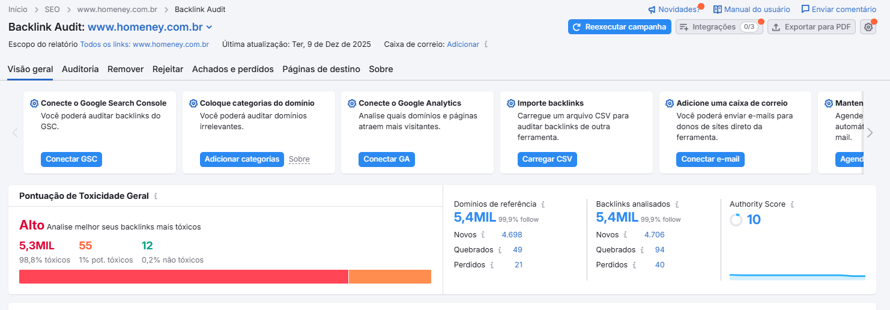Screen dimensions: 890x310
Task: Click the orange potentially toxic bar segment
Action: click(390, 276)
